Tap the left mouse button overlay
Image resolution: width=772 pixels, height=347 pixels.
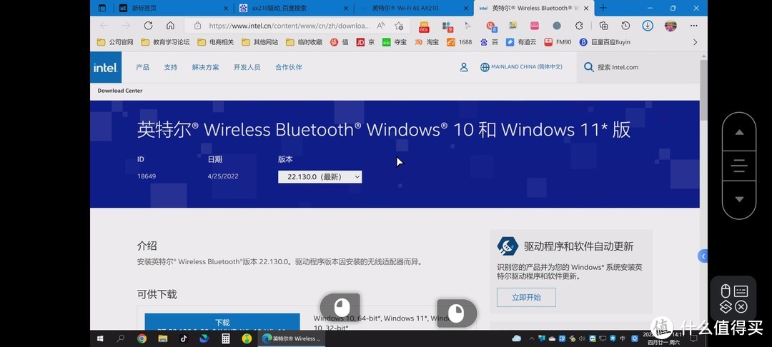coord(340,308)
